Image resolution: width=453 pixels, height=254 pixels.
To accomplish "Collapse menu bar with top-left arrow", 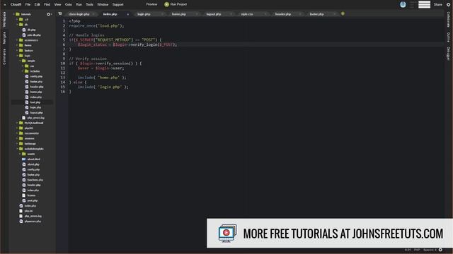I will 5,4.
